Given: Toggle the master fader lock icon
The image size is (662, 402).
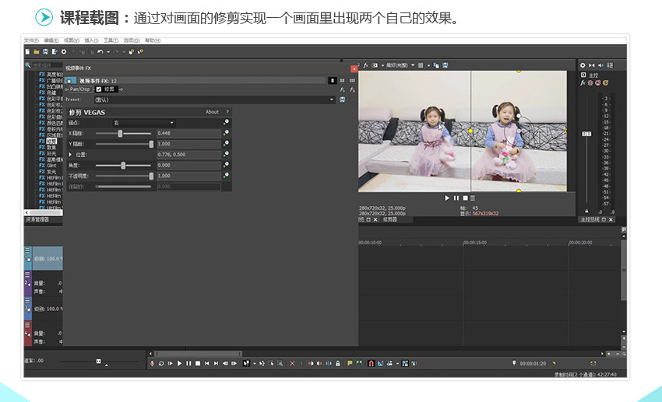Looking at the screenshot, I should click(x=586, y=211).
